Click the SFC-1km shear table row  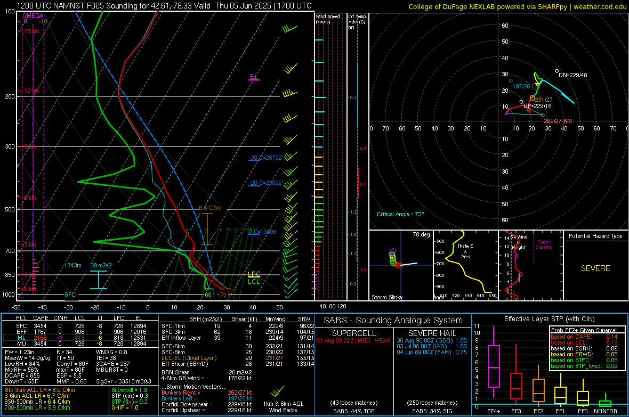tap(238, 326)
